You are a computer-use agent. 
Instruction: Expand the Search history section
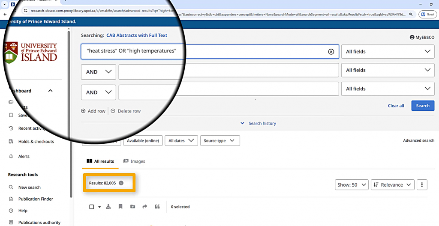[x=258, y=123]
